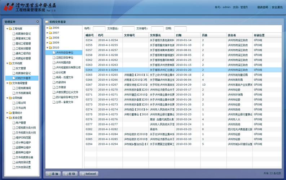This screenshot has width=286, height=180.
Task: Click 安全退出 link
Action: (x=277, y=7)
